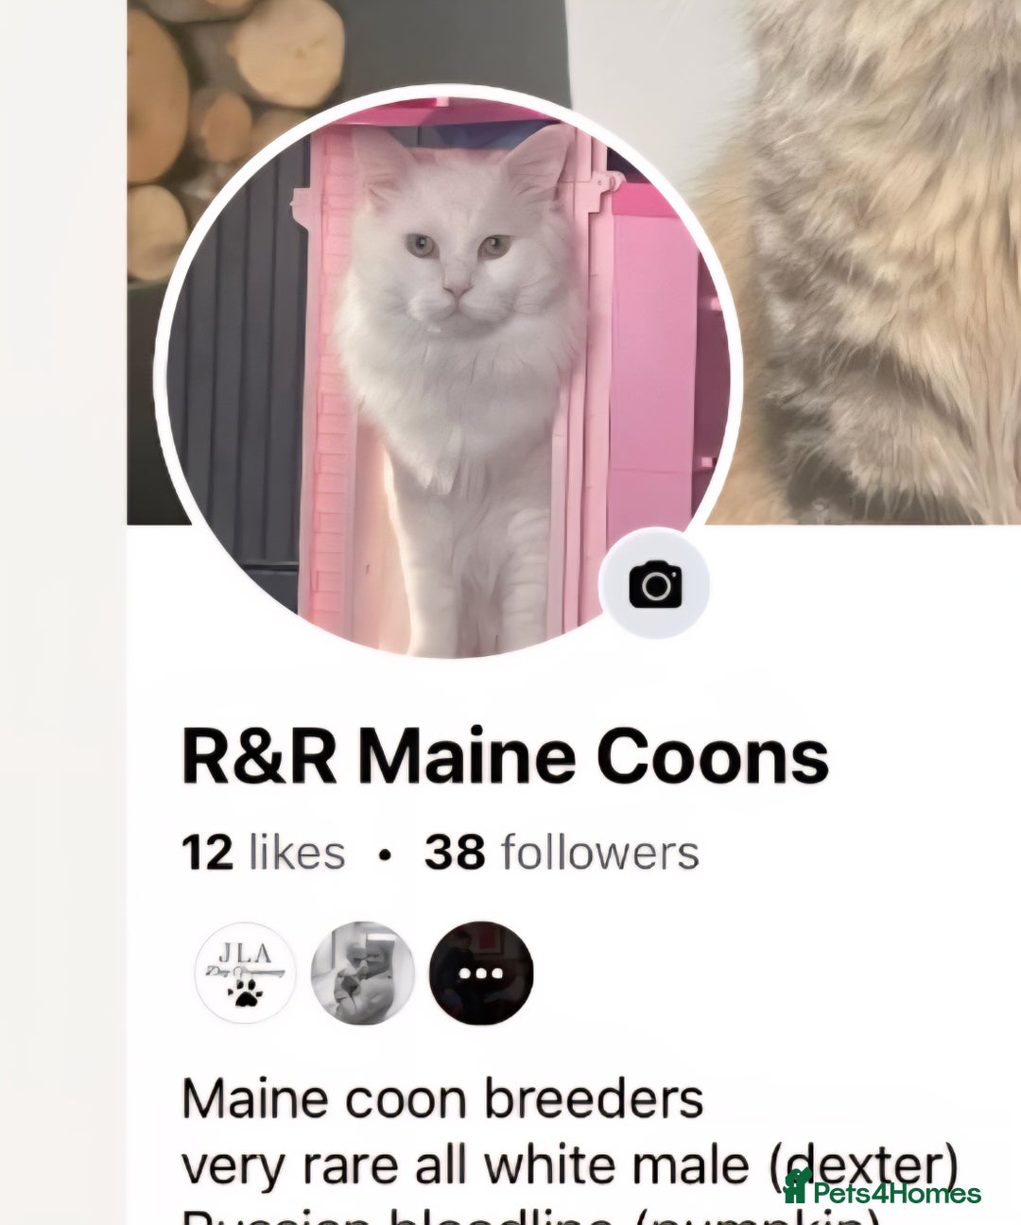Screen dimensions: 1021x1225
Task: Open the white cat profile picture
Action: click(x=447, y=371)
